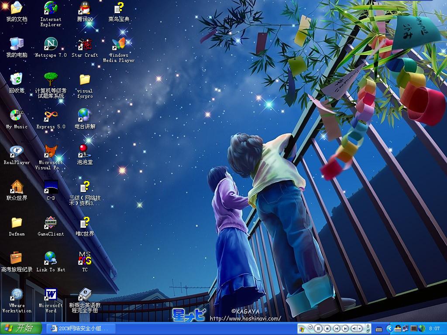Launch the Netscape 7.0 shortcut

tap(51, 47)
